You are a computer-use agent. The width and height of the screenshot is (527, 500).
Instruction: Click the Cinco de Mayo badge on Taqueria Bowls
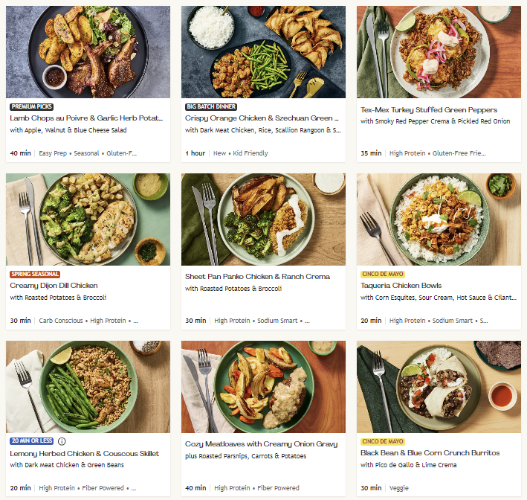point(383,274)
